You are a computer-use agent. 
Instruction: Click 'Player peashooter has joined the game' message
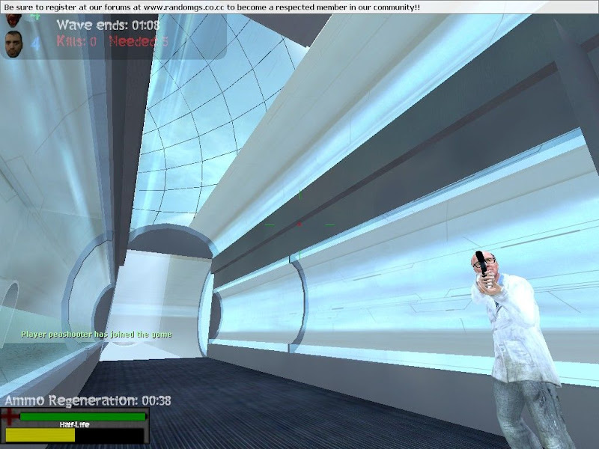97,335
